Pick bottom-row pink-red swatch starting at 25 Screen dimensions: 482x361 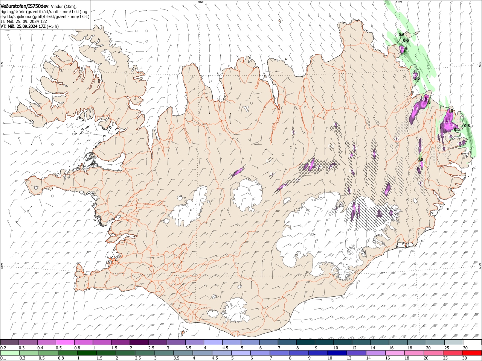[453, 353]
